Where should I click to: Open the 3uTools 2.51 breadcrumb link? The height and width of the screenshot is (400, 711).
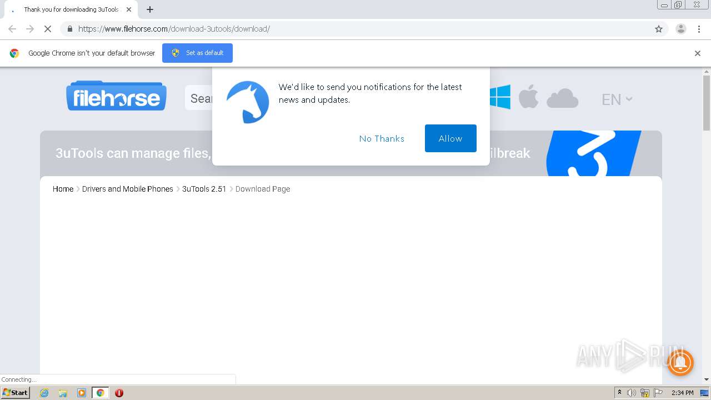click(x=204, y=189)
